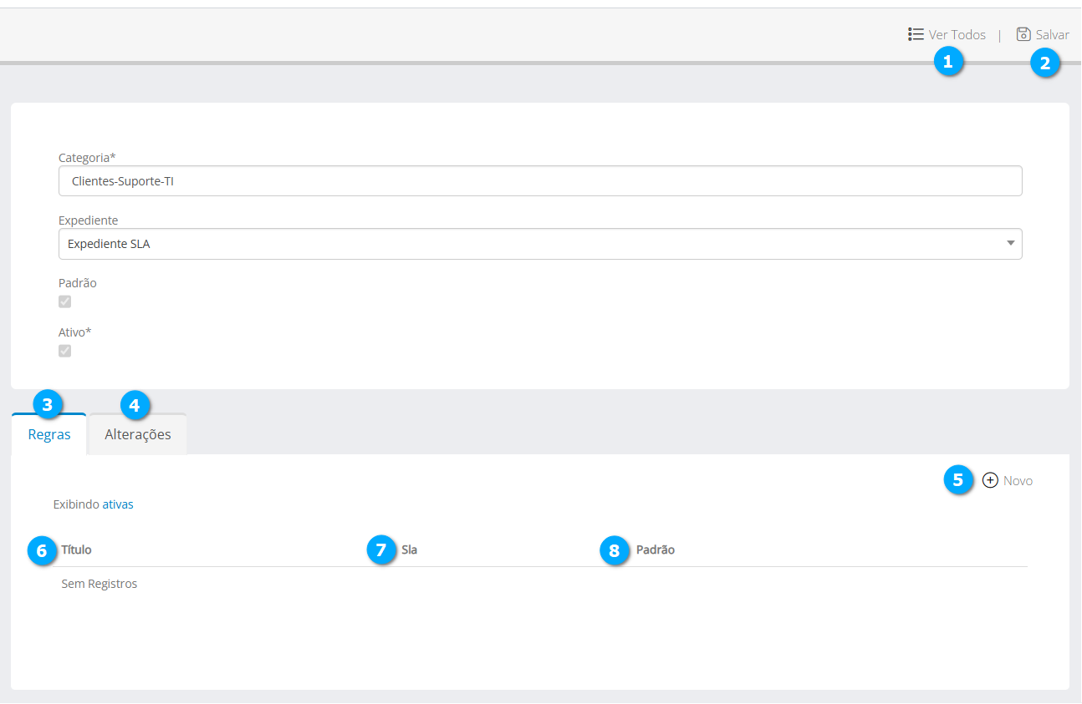This screenshot has height=704, width=1082.
Task: Click the blue number 4 badge
Action: [135, 406]
